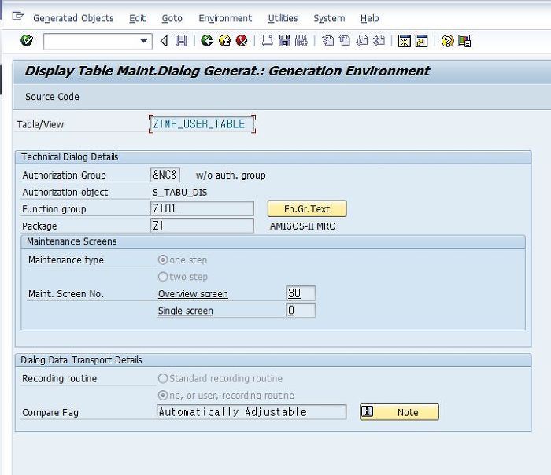Click the Source Code button
This screenshot has width=551, height=475.
coord(53,97)
